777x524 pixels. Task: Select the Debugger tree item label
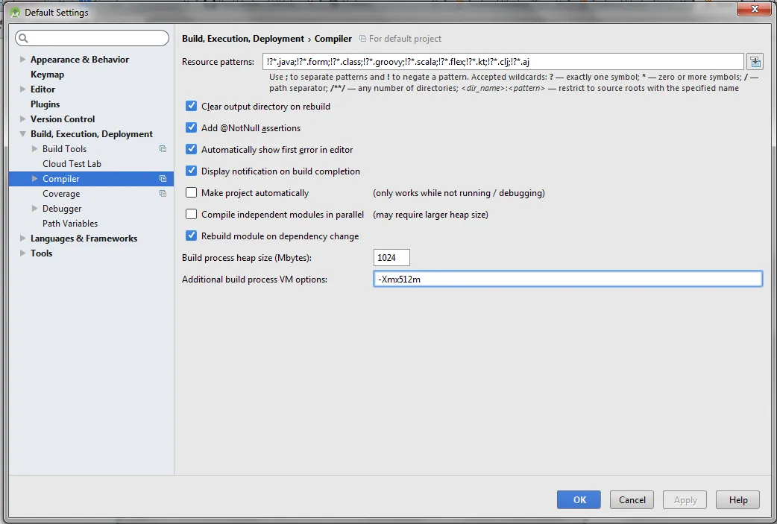[x=62, y=209]
